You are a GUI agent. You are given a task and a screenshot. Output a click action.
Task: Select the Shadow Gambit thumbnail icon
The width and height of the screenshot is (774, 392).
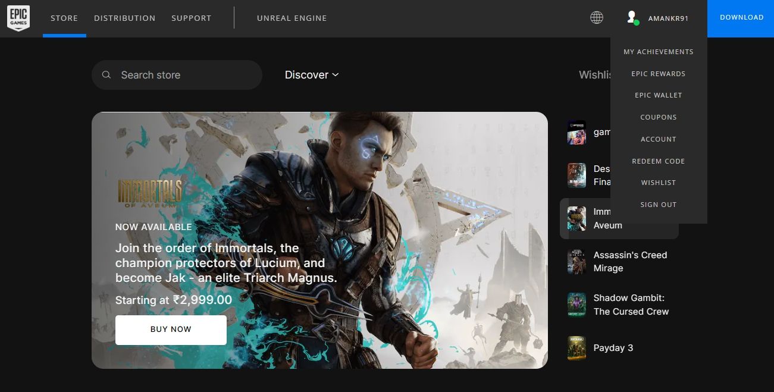point(576,305)
